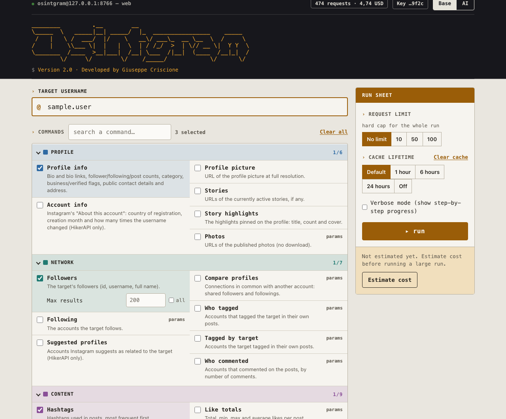Click the Clear all link
506x419 pixels.
click(x=334, y=132)
